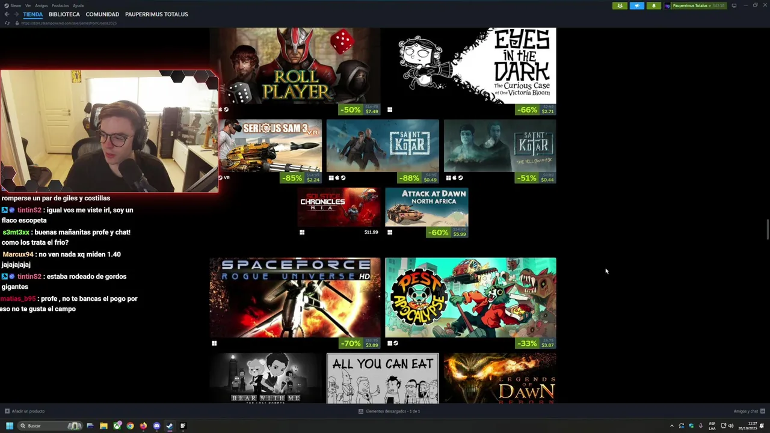Viewport: 770px width, 433px height.
Task: Open the BF app in the taskbar
Action: point(183,426)
